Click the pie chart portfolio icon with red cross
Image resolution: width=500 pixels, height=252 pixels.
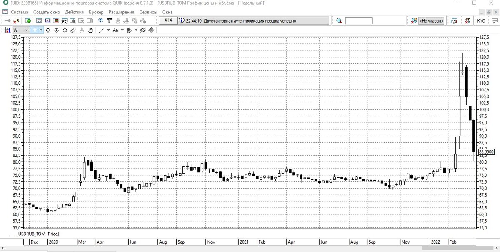(414, 20)
